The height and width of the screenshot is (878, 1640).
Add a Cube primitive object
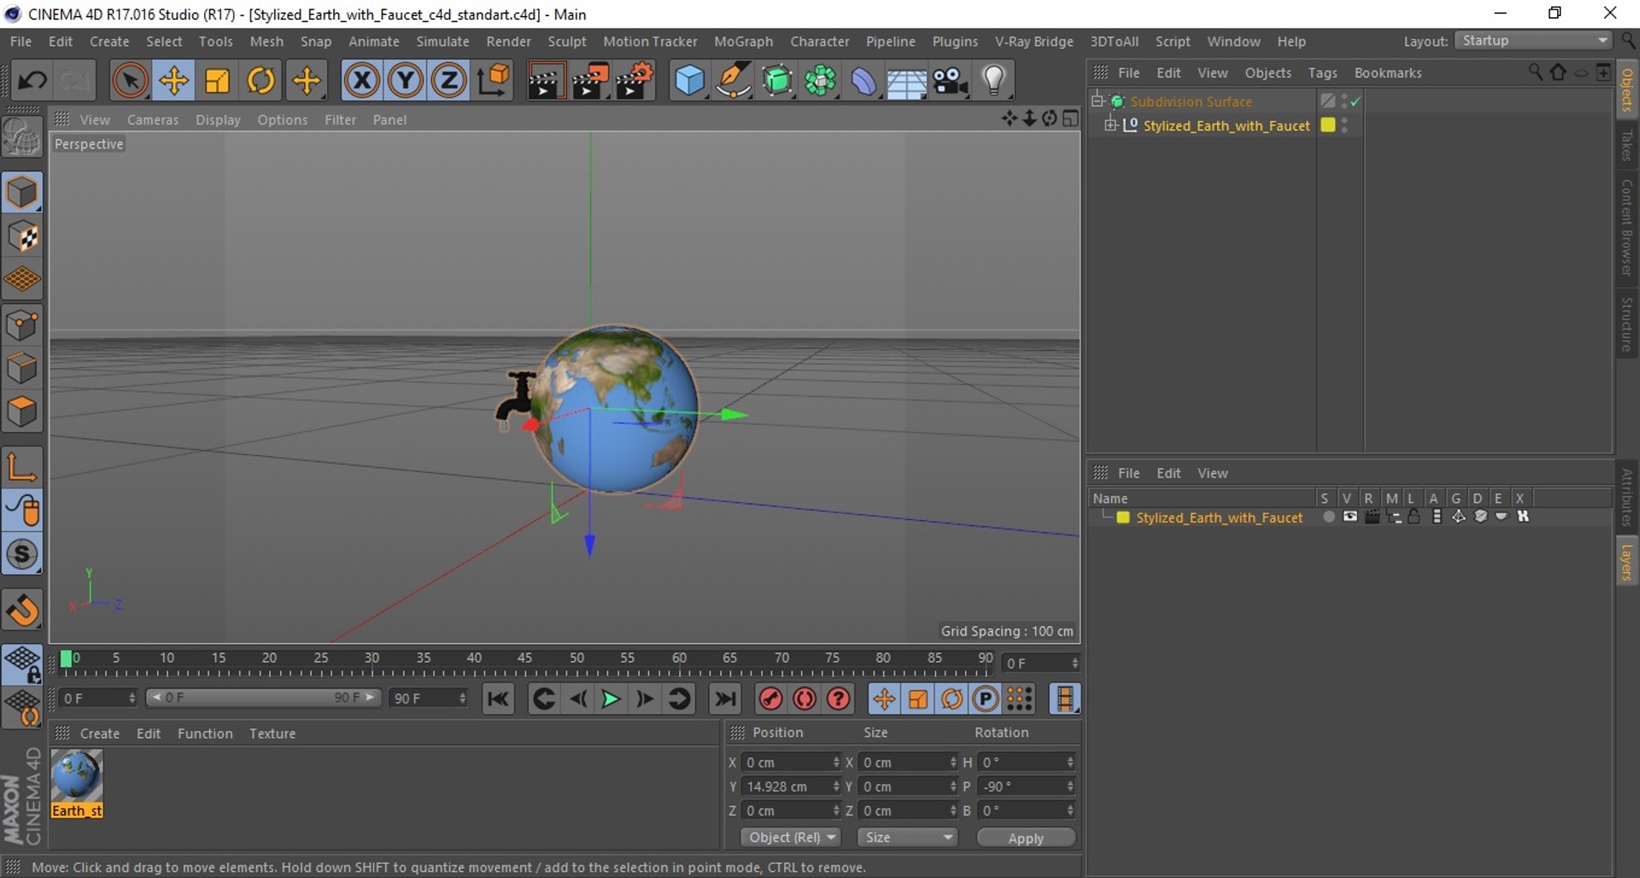689,81
